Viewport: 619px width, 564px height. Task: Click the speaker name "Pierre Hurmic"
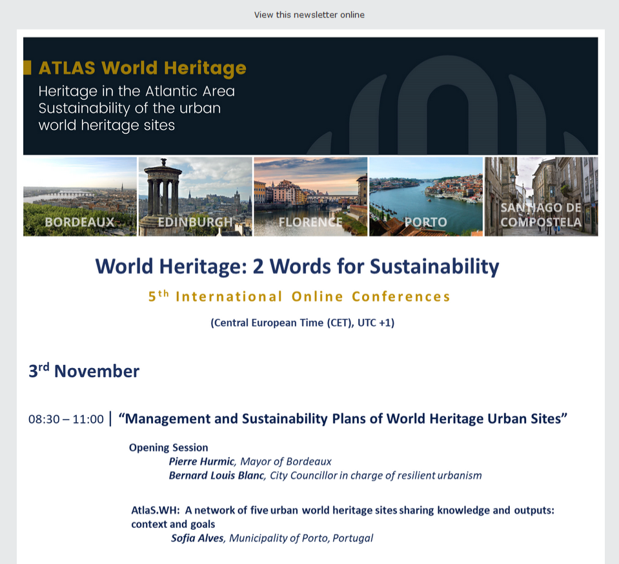coord(201,462)
